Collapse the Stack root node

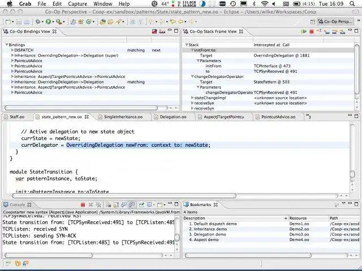point(187,45)
